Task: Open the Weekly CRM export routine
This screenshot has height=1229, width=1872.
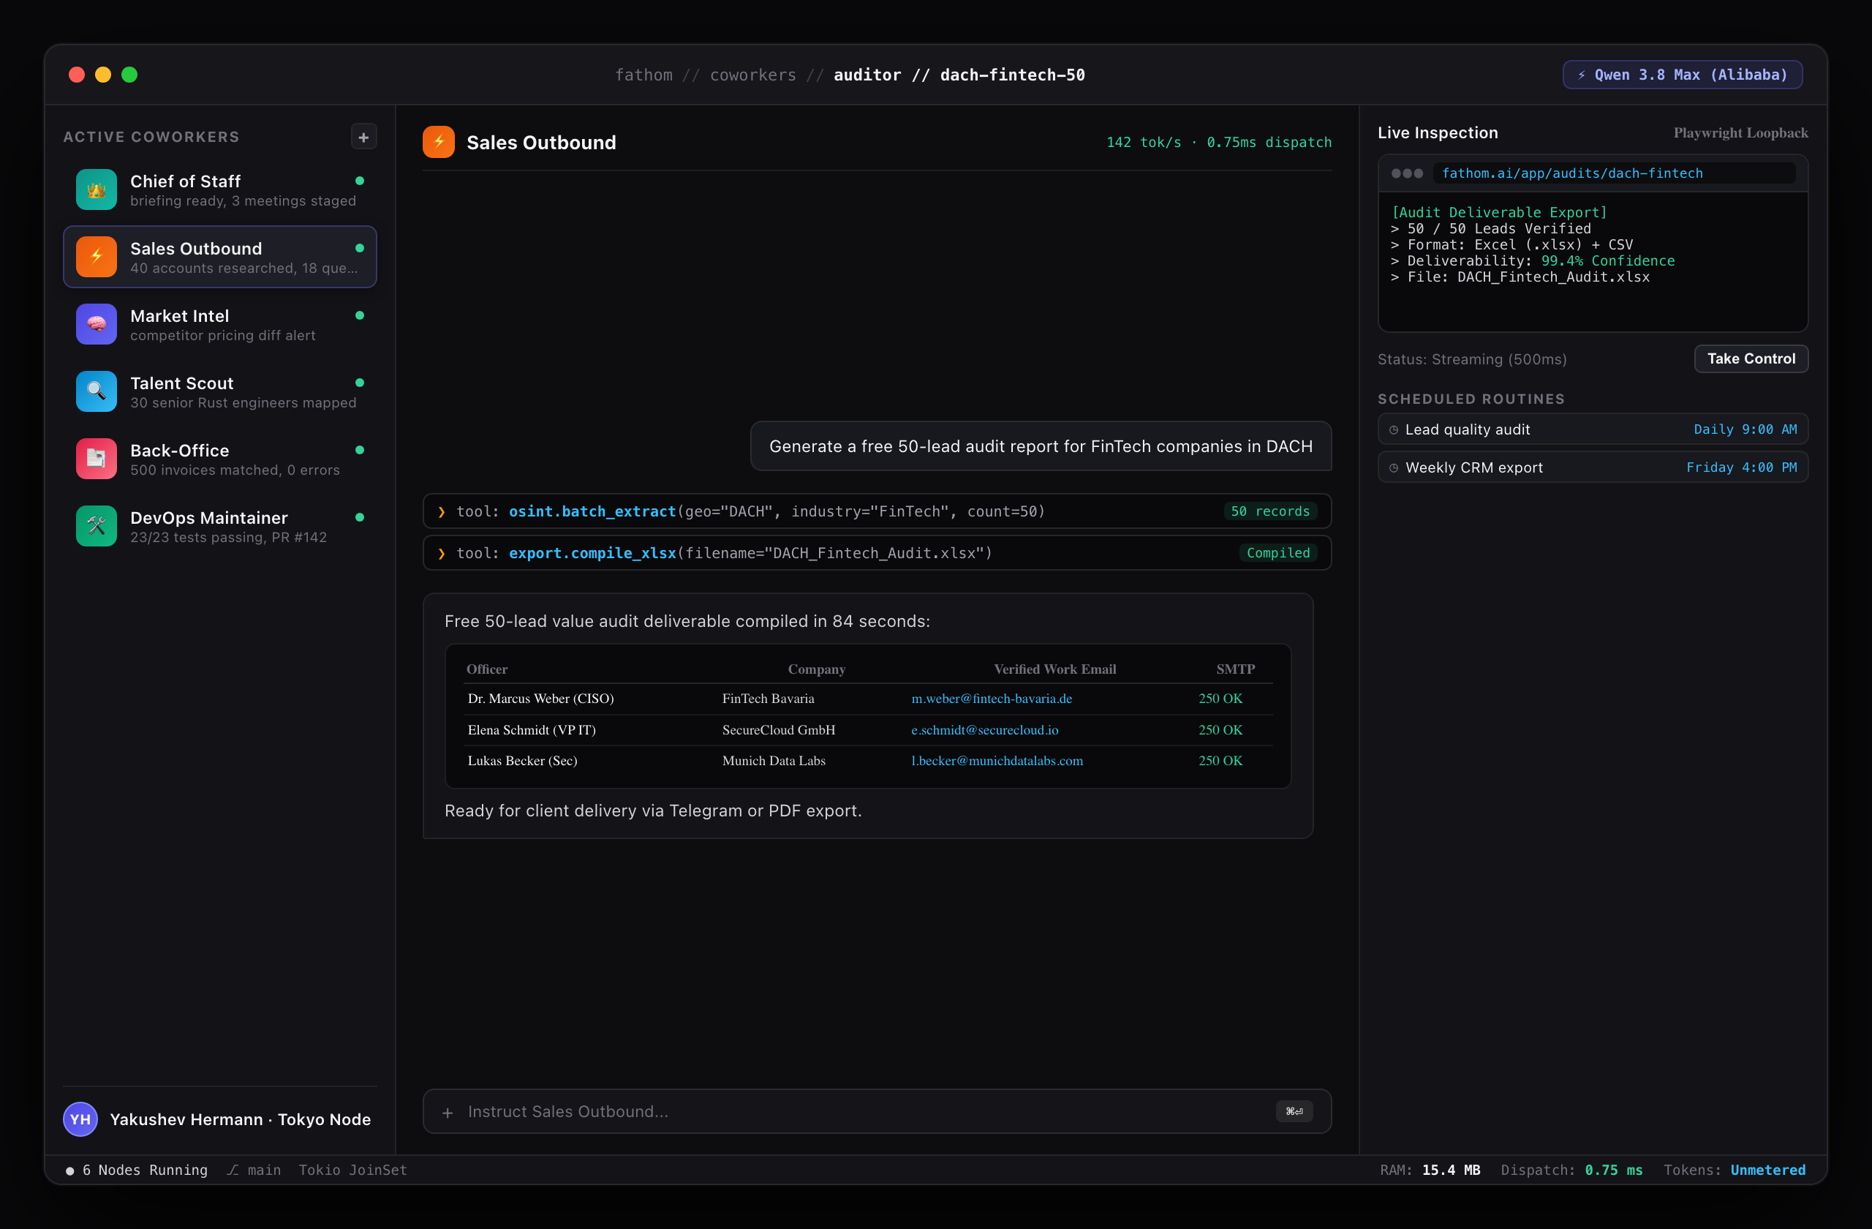Action: click(1593, 467)
